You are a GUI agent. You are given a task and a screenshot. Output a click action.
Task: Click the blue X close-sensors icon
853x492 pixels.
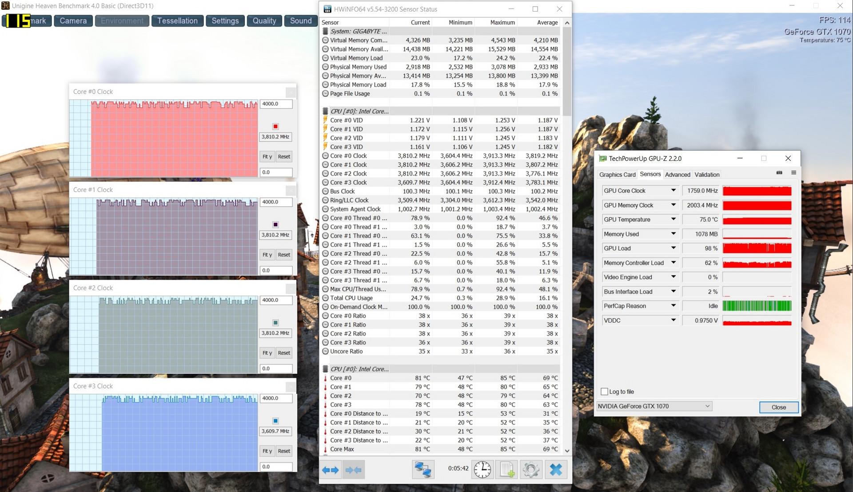coord(555,470)
